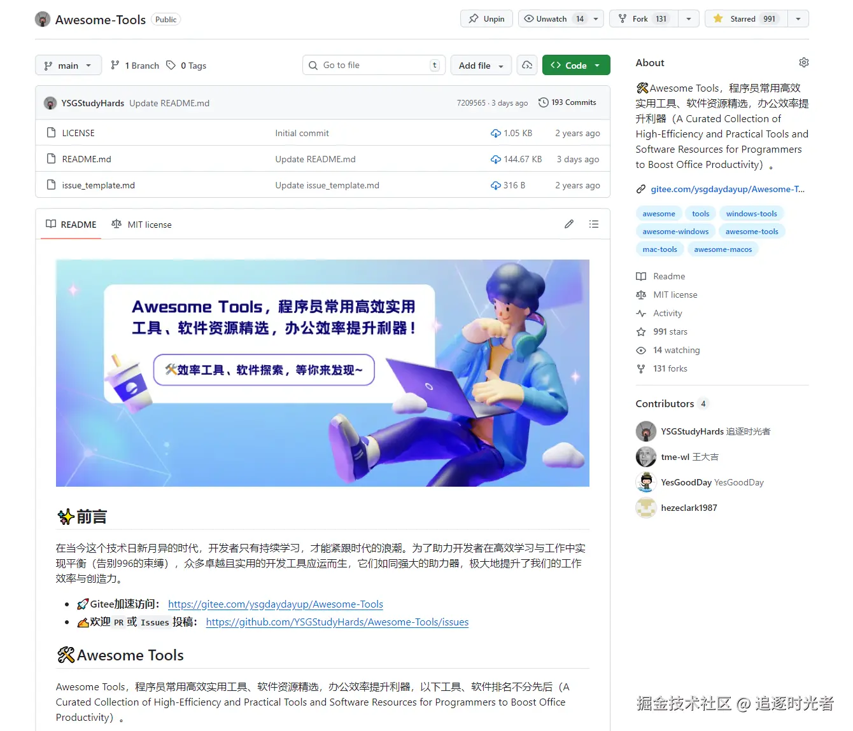Open the Initial commit message link
Viewport: 853px width, 731px height.
(x=302, y=133)
